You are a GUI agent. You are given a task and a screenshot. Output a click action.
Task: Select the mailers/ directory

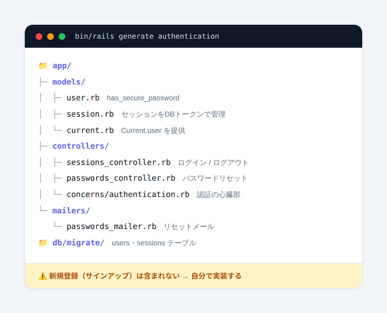tap(71, 211)
